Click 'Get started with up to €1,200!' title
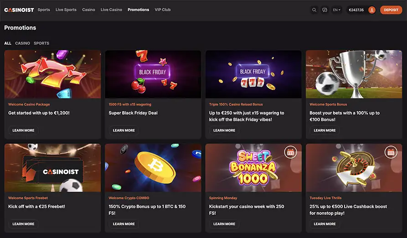 pyautogui.click(x=39, y=113)
